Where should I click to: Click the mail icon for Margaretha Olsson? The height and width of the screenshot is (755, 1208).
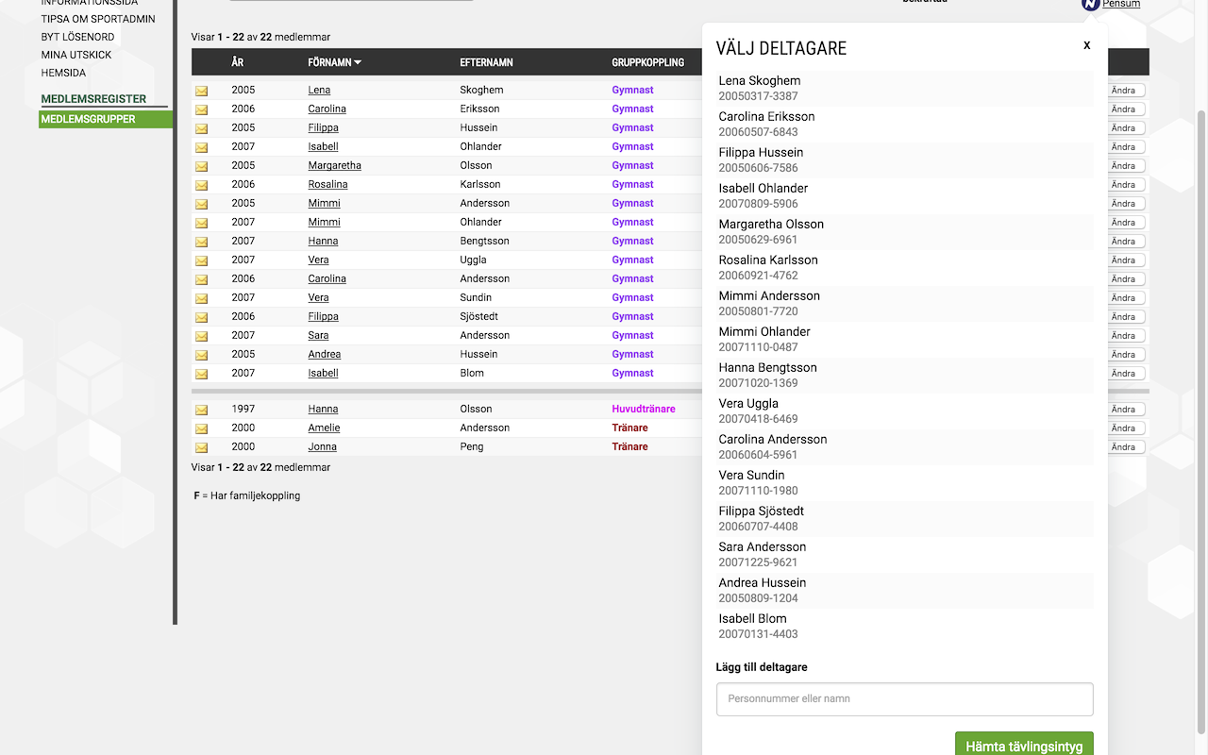[201, 166]
